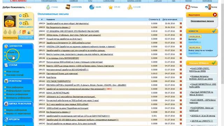Click the treasure chest balance icon
224x126 pixels.
[x=68, y=7]
